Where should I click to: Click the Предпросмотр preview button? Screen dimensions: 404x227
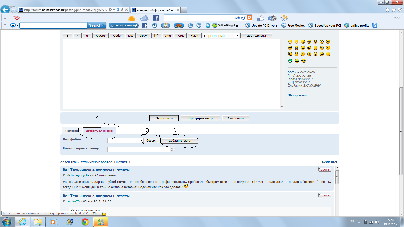click(200, 118)
